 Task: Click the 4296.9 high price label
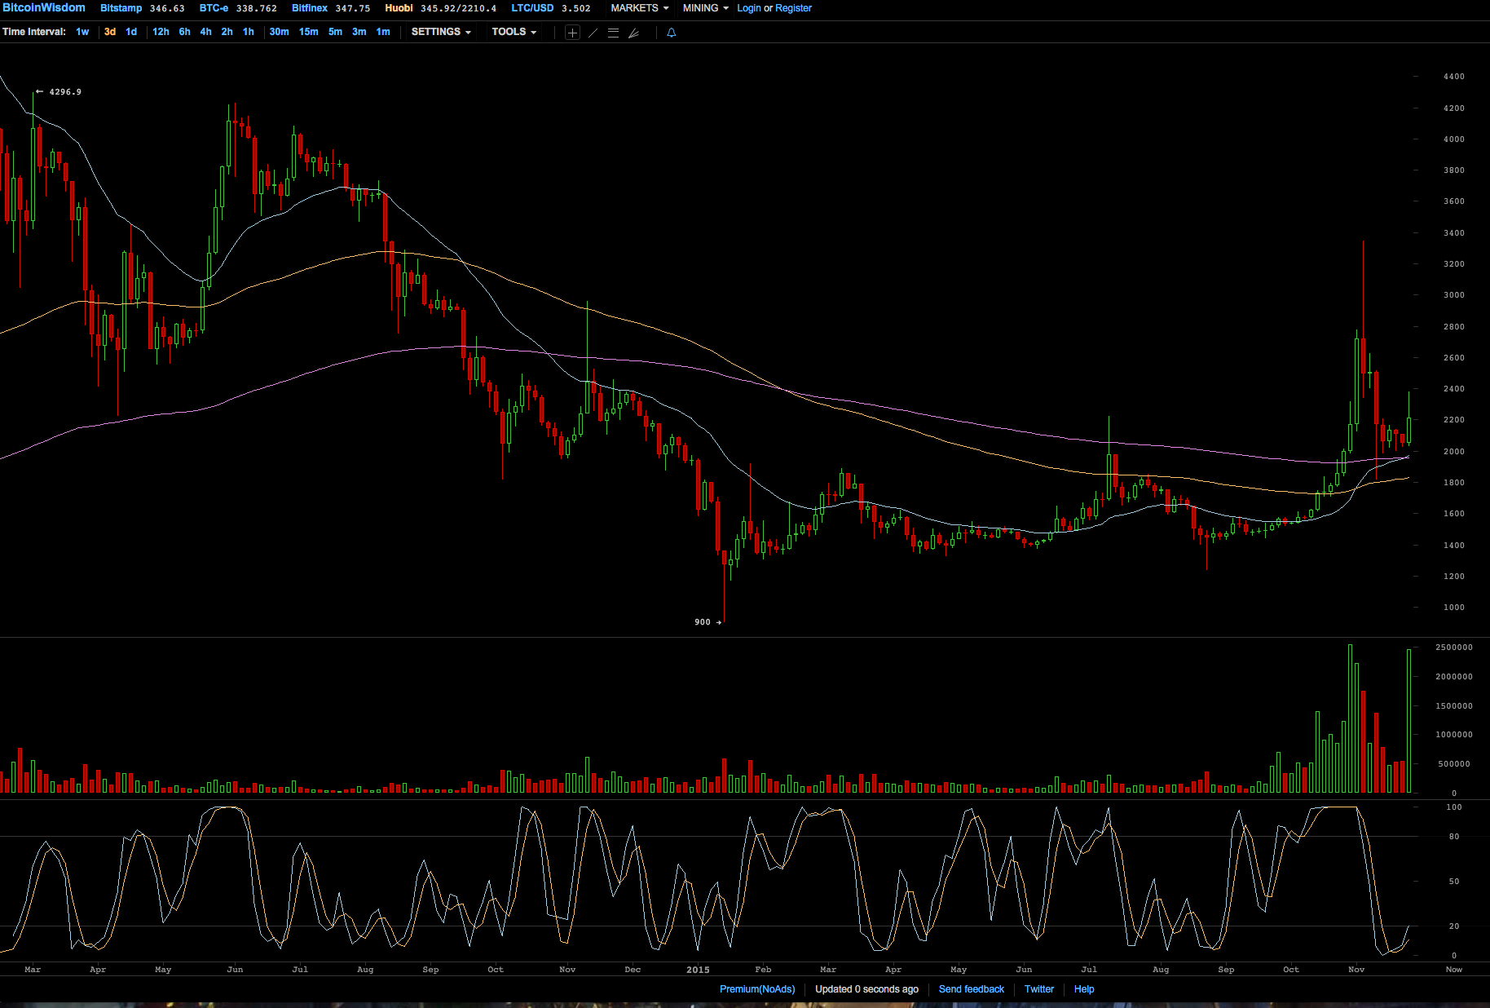(x=65, y=92)
